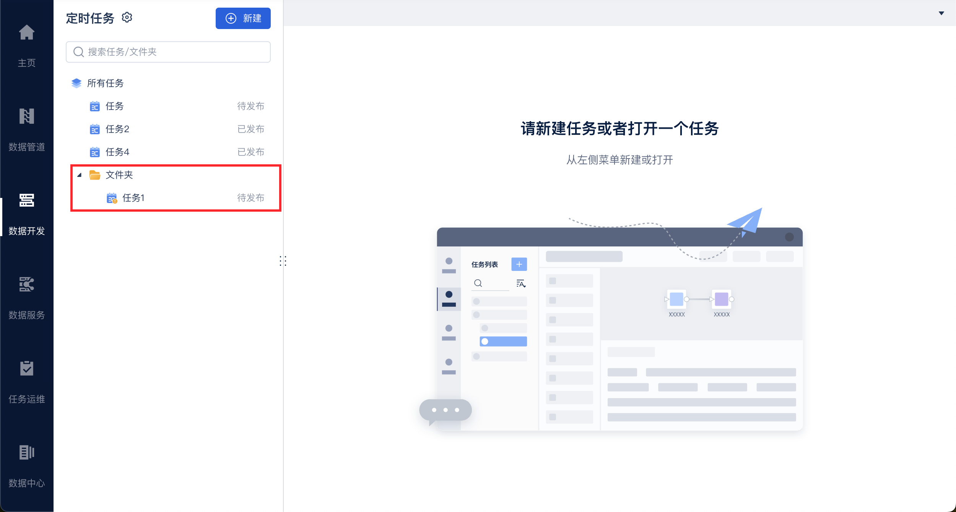Click the 新建 new task button
Viewport: 956px width, 512px height.
click(x=243, y=18)
